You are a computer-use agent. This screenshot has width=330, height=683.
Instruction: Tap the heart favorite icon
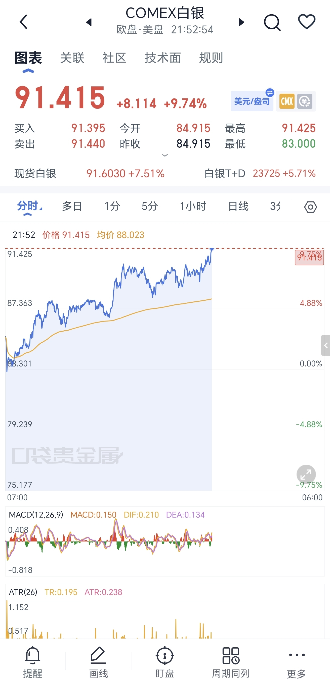(307, 22)
